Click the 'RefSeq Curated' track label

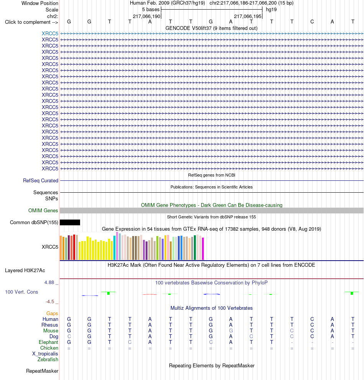(x=41, y=180)
